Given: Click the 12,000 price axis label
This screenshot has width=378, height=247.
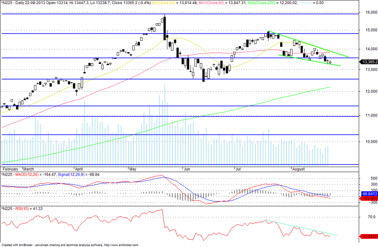Looking at the screenshot, I should pos(371,91).
